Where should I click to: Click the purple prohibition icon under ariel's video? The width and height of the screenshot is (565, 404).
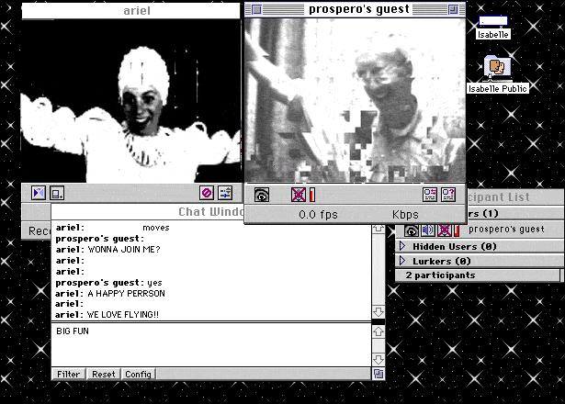pyautogui.click(x=207, y=193)
